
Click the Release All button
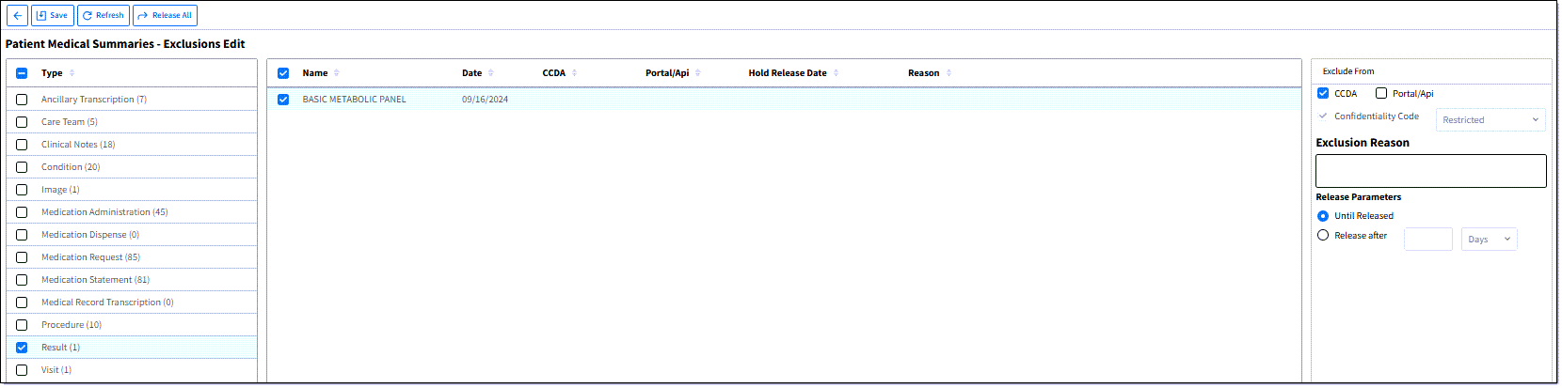(x=165, y=15)
